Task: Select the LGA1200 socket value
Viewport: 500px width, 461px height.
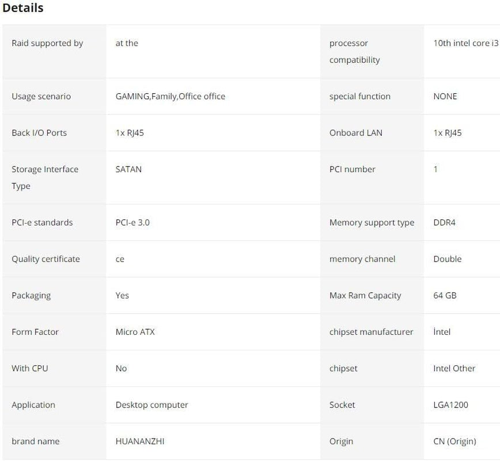Action: 450,405
